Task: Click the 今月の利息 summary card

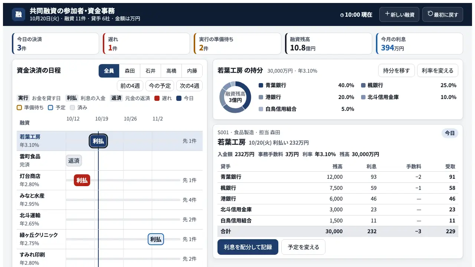Action: coord(419,44)
